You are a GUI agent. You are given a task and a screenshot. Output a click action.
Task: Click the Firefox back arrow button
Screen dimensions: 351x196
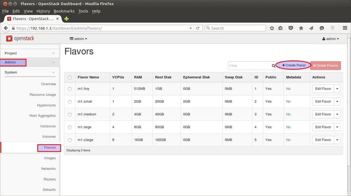6,28
